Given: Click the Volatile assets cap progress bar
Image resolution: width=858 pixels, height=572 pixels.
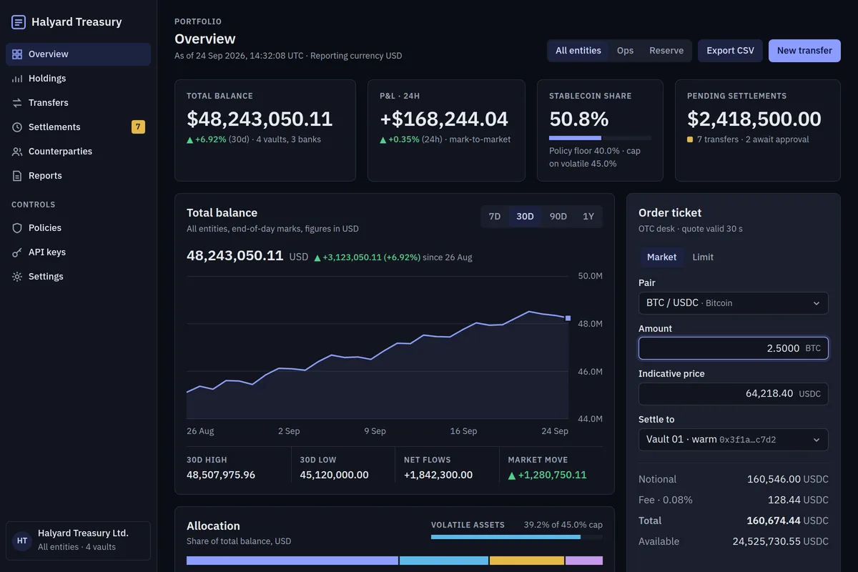Looking at the screenshot, I should pyautogui.click(x=517, y=537).
